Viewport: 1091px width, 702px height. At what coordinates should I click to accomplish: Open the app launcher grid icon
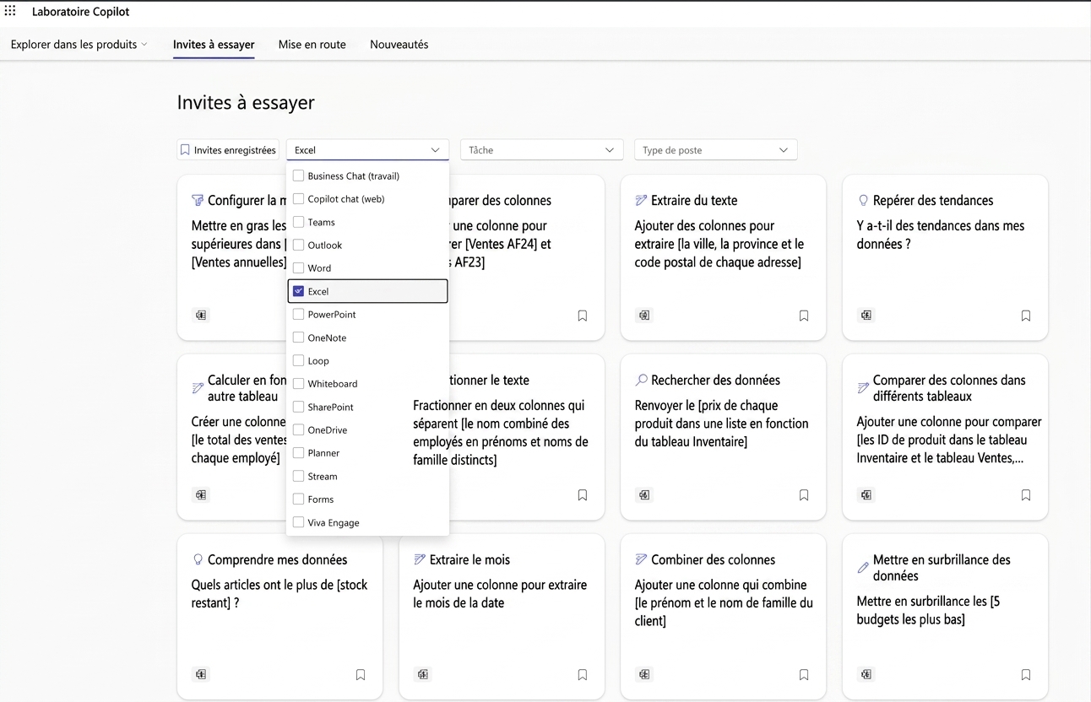pos(10,11)
